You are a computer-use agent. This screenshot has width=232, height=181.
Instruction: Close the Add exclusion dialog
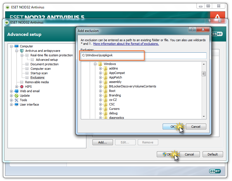click(203, 29)
